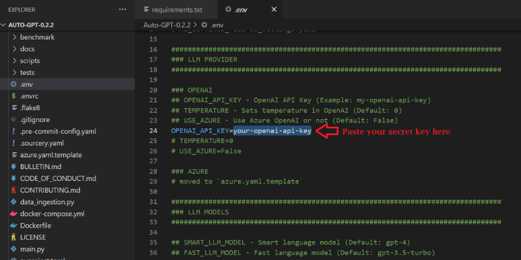Click the main.py Python icon
This screenshot has width=521, height=260.
point(14,249)
